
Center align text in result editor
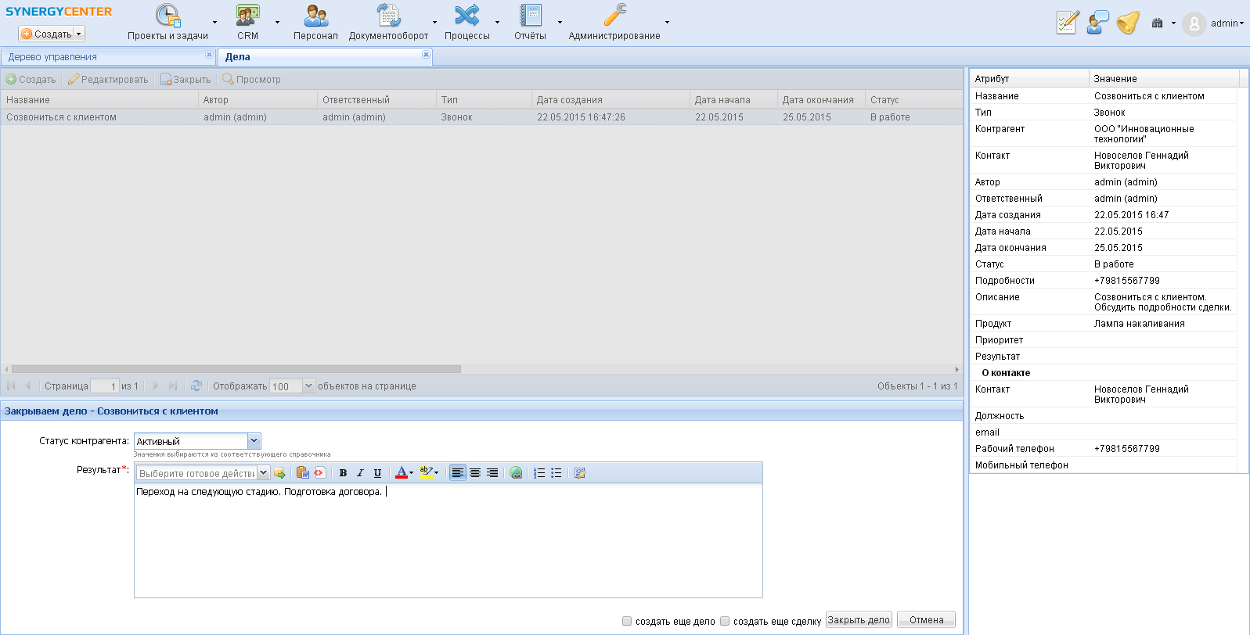(475, 473)
